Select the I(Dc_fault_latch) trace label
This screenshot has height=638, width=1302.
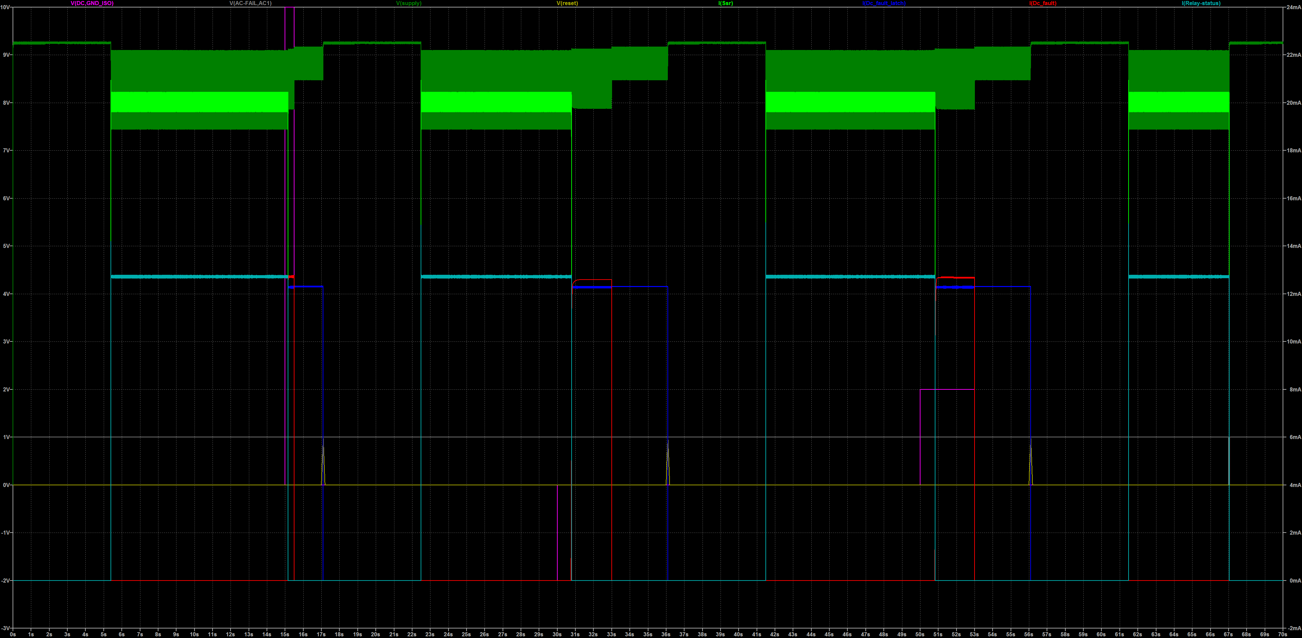point(884,3)
